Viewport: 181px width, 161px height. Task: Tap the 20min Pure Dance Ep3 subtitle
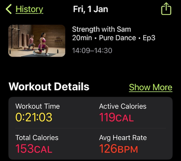(114, 38)
